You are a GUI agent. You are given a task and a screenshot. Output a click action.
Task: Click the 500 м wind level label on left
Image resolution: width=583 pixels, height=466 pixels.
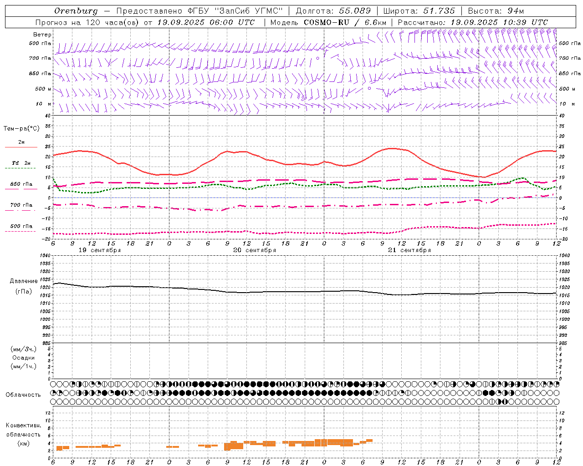43,89
